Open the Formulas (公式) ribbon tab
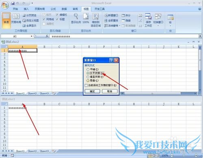 click(x=53, y=9)
